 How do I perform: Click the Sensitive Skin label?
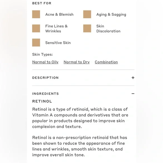[58, 43]
